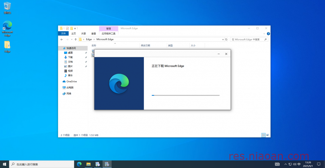The width and height of the screenshot is (325, 168).
Task: Open Explorer help with the blue question mark
Action: [268, 34]
